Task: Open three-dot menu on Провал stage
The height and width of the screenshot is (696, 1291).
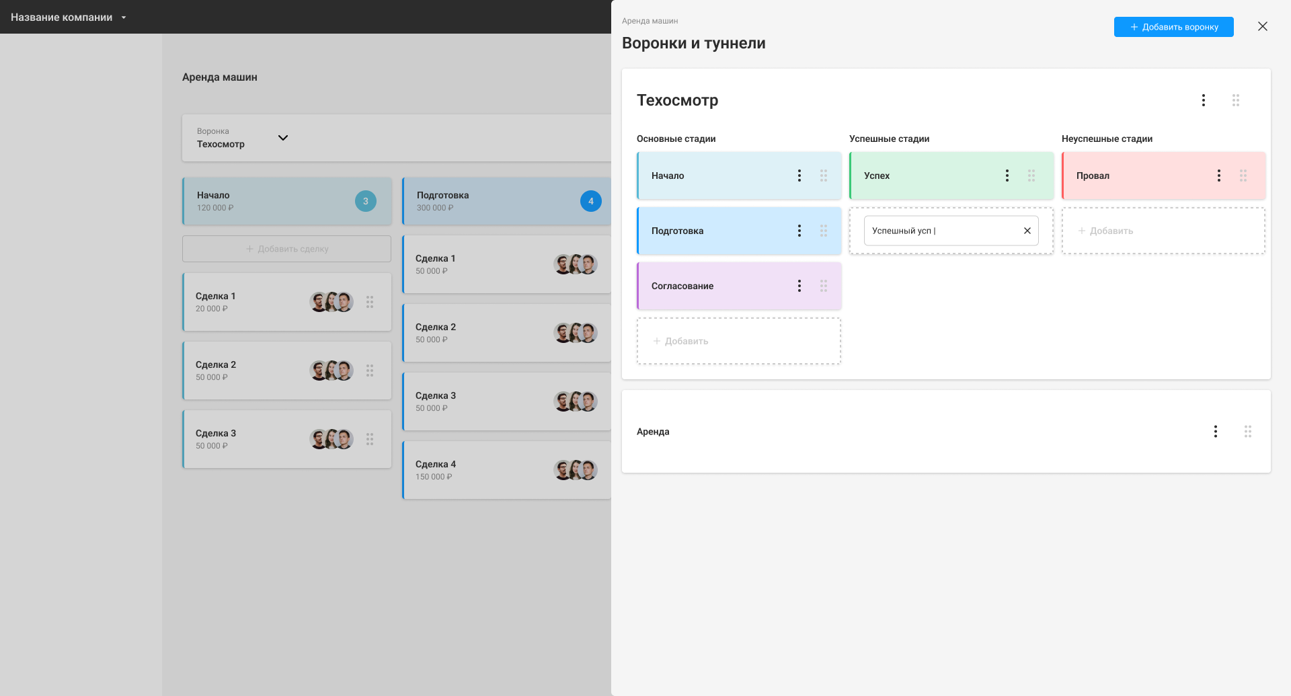Action: point(1218,176)
